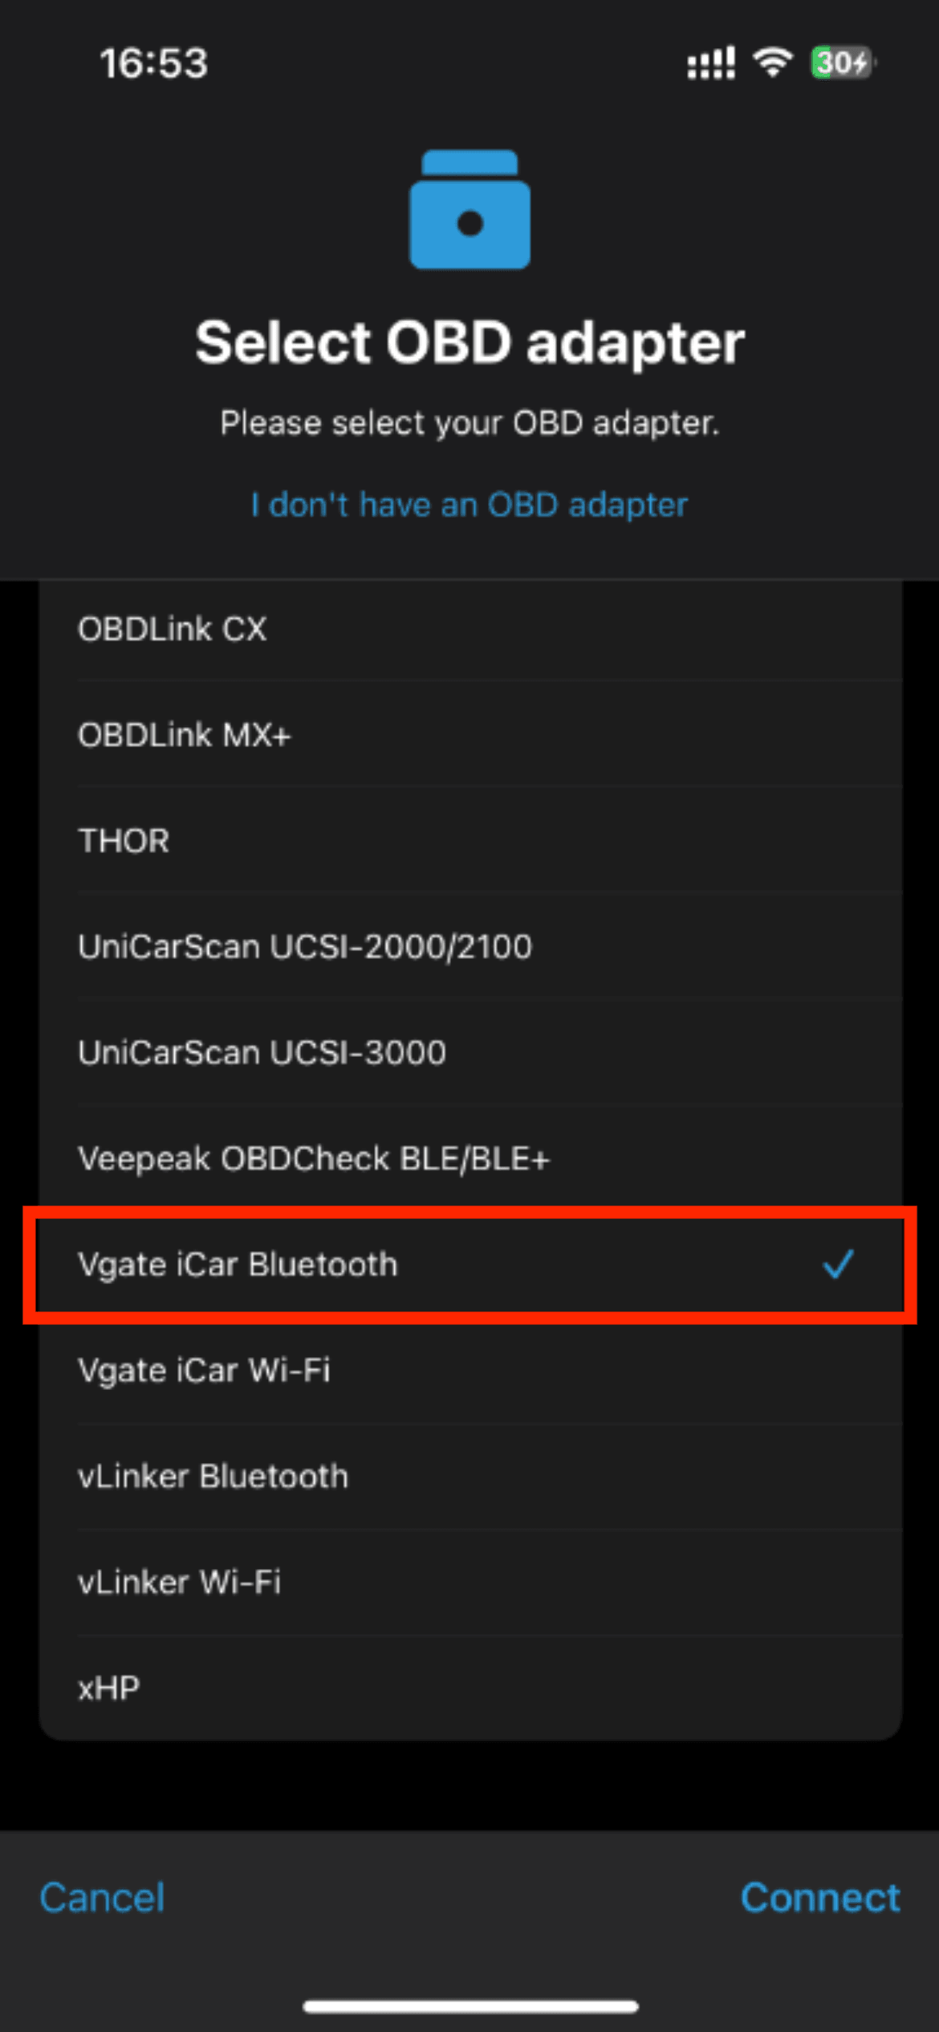Choose vLinker Wi-Fi adapter
This screenshot has height=2032, width=939.
[x=470, y=1582]
